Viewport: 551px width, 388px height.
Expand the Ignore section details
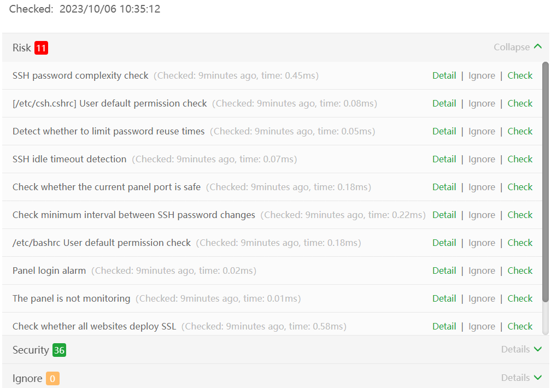click(521, 378)
